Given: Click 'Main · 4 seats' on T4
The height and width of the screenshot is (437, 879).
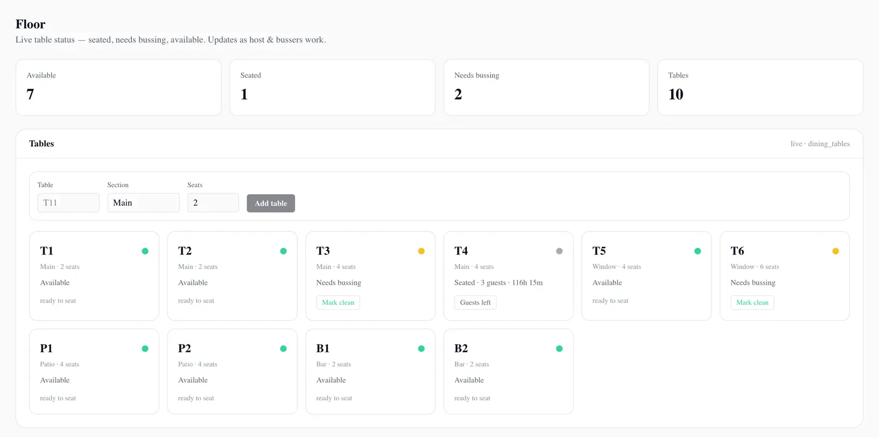Looking at the screenshot, I should point(474,267).
